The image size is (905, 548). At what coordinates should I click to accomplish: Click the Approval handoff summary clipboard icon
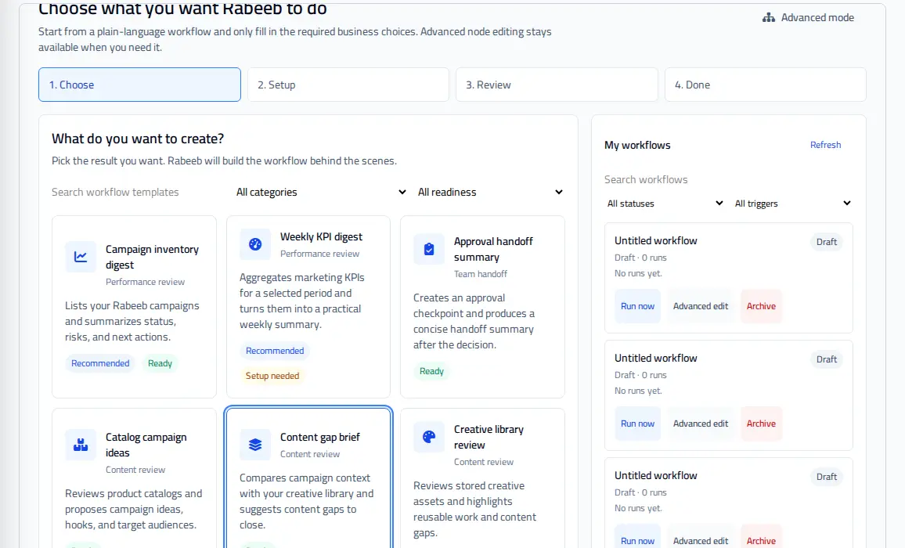click(429, 249)
